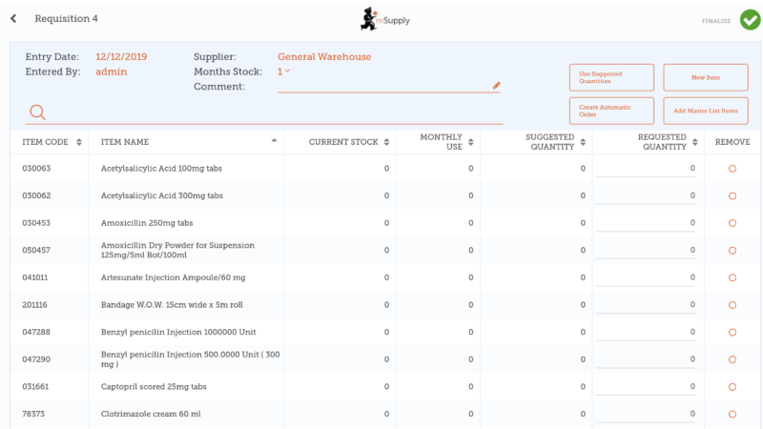
Task: Open the Months Stock dropdown
Action: [x=284, y=71]
